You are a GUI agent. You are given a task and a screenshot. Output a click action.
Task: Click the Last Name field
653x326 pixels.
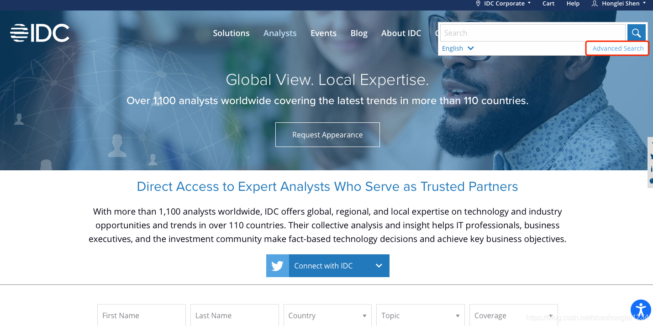pyautogui.click(x=234, y=315)
